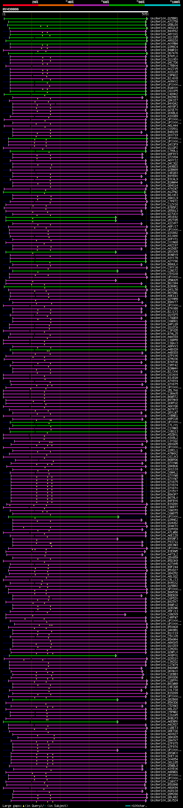Viewport: 183px width, 808px height.
Task: Select the UniRef100_C2NS72 label
Action: pos(164,271)
